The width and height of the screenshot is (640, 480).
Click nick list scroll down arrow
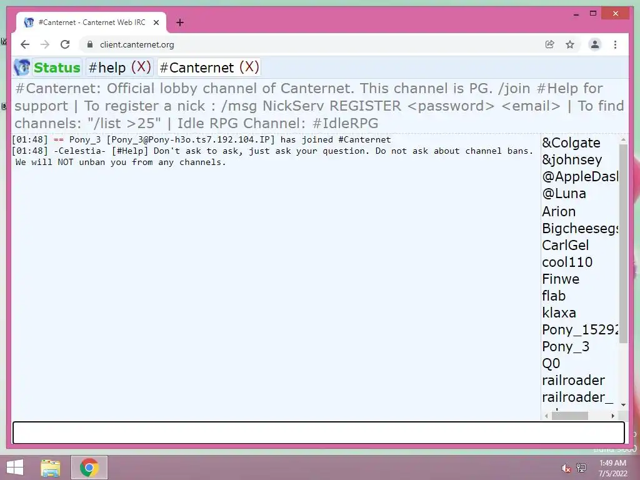(x=623, y=405)
